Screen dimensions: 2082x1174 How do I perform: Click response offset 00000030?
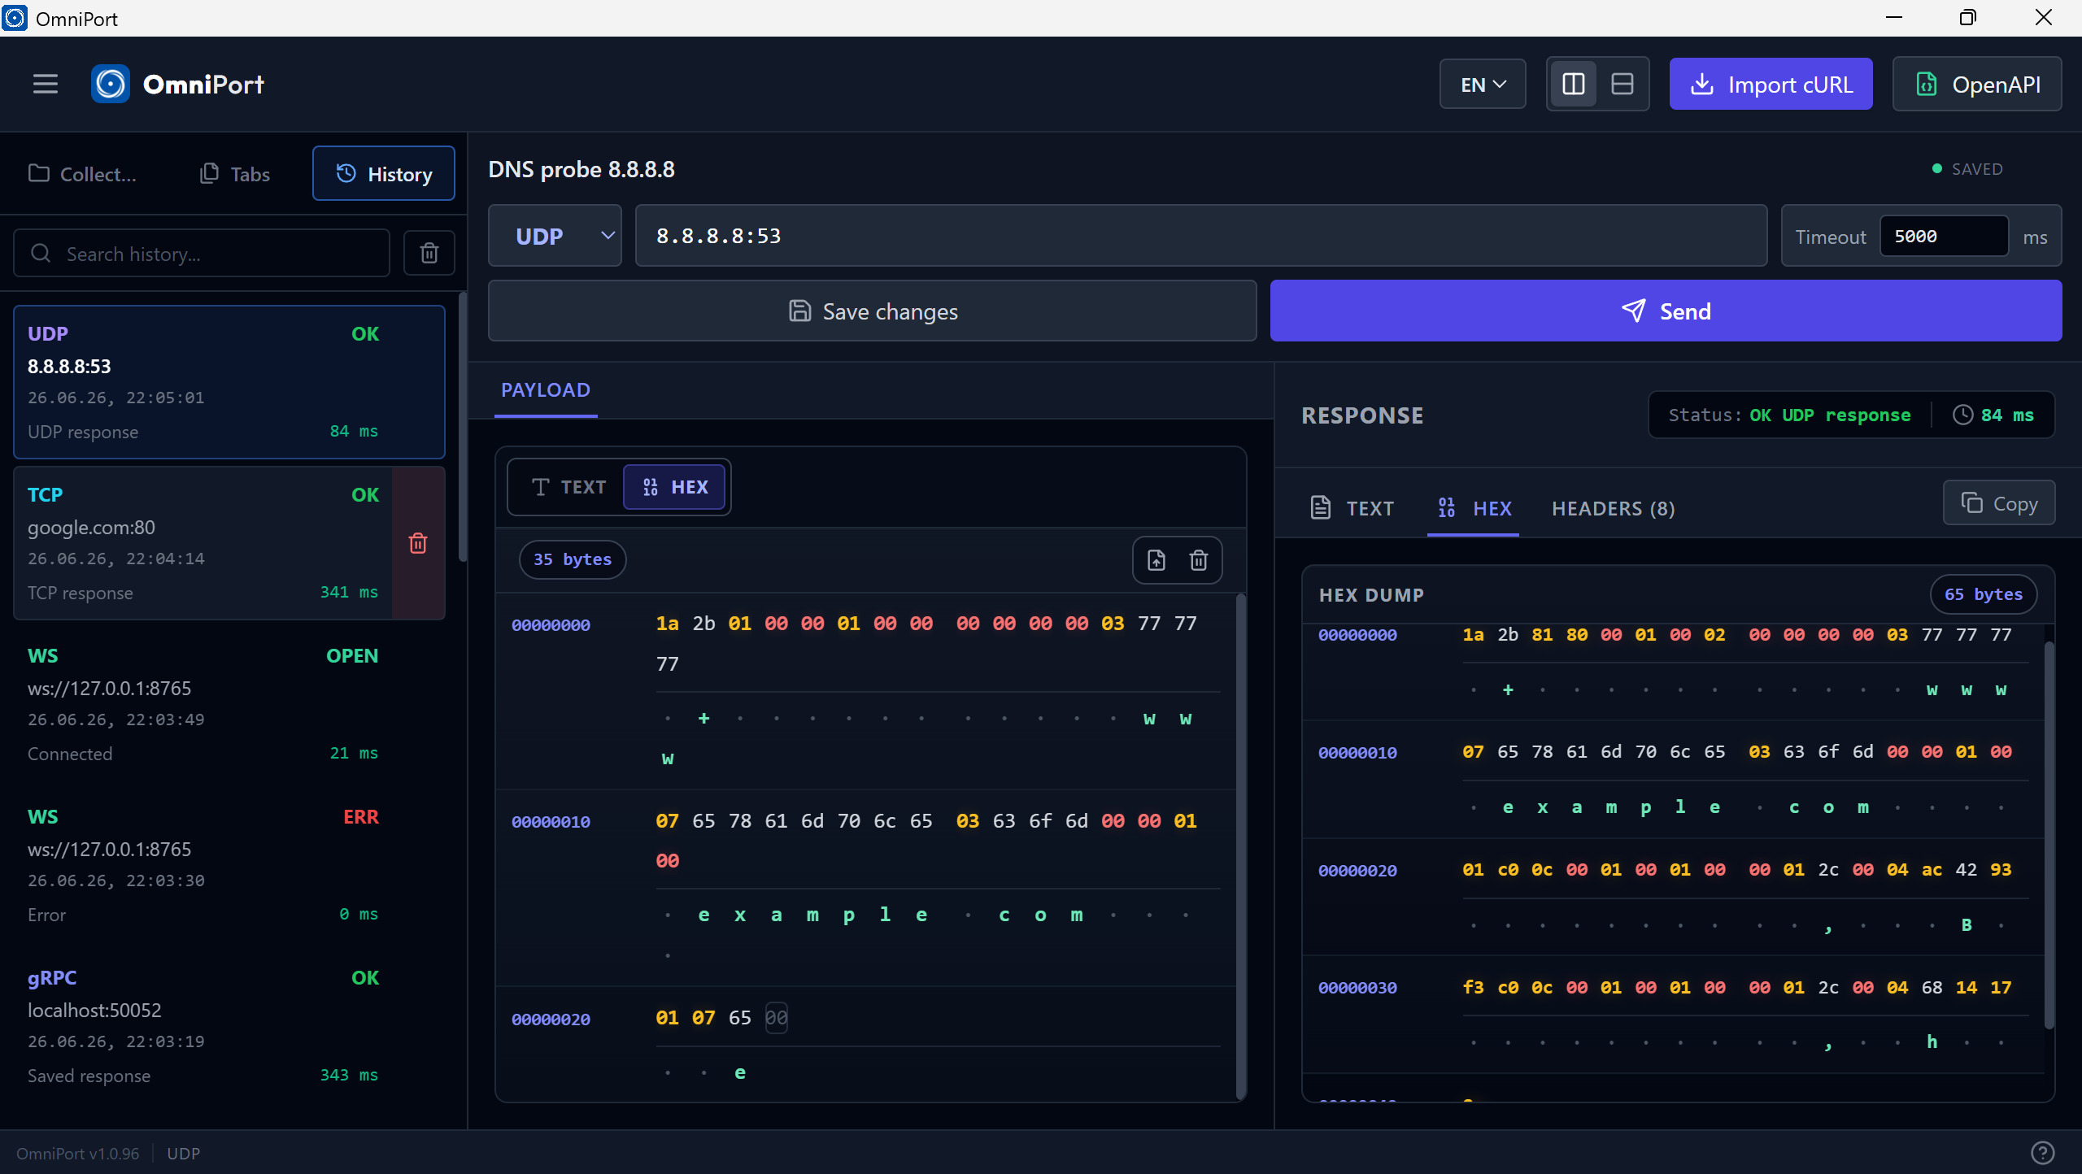tap(1357, 988)
